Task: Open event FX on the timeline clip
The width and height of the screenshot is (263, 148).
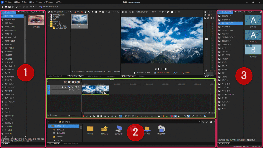Action: (105, 93)
